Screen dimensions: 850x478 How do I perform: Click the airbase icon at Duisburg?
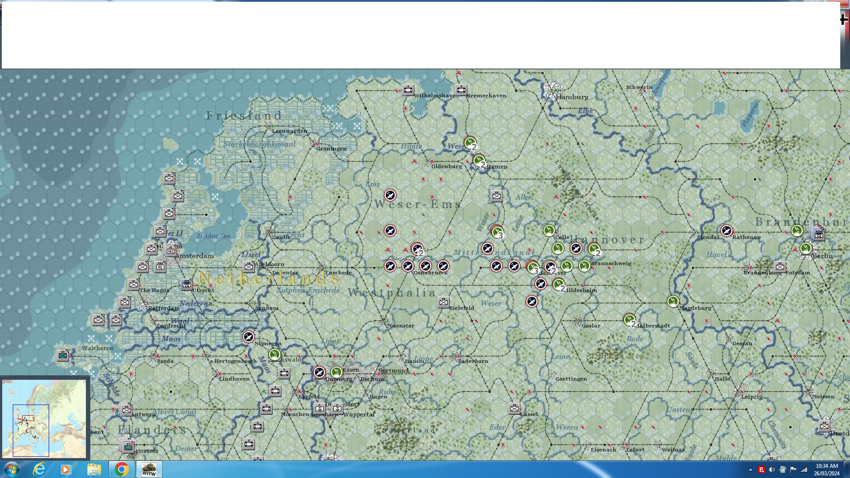[319, 373]
